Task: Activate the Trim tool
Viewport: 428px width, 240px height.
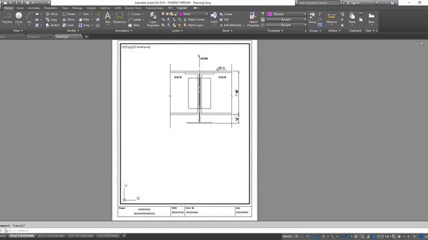Action: tap(84, 14)
